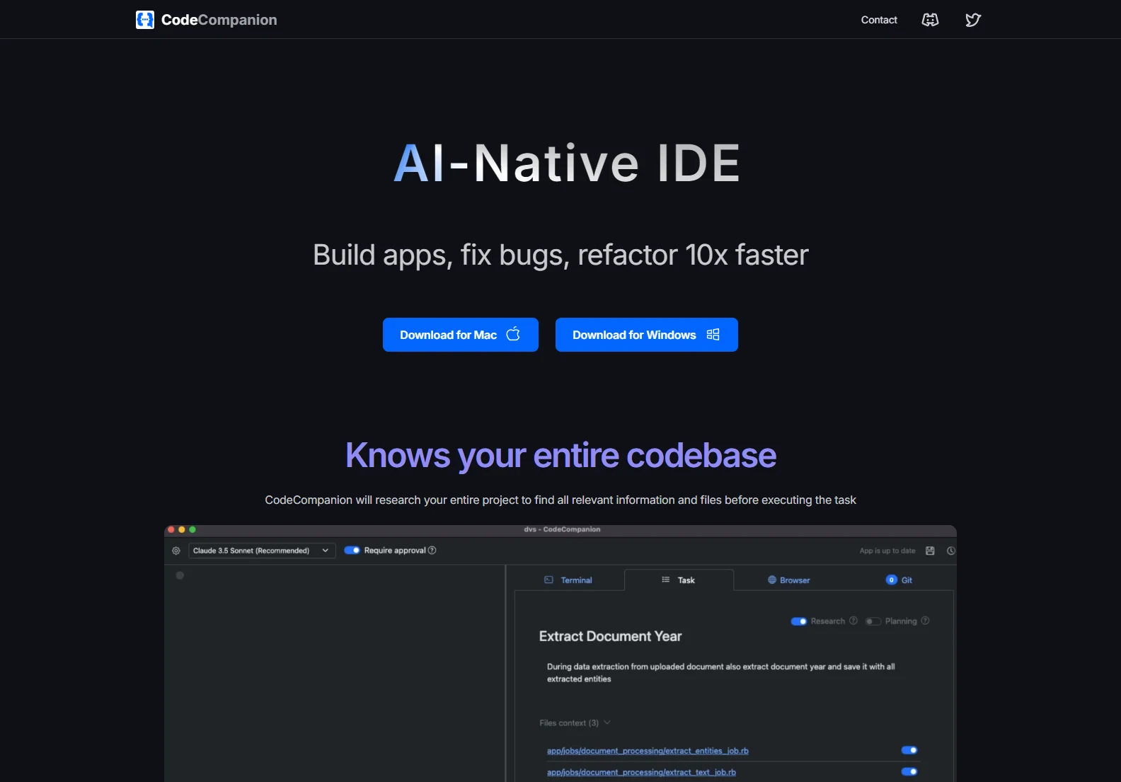Toggle off extract_entities_job.rb file context
The image size is (1121, 782).
tap(909, 750)
